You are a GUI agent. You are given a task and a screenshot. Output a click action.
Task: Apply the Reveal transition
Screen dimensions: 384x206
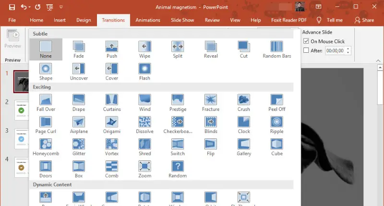[211, 49]
